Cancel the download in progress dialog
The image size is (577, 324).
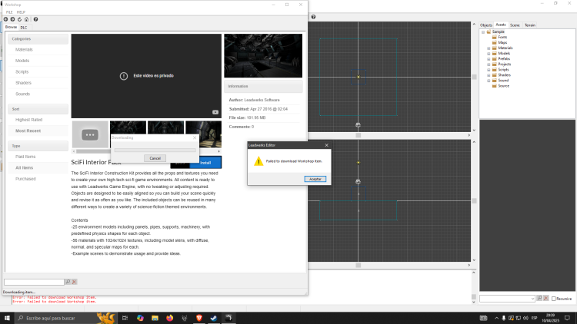point(155,158)
